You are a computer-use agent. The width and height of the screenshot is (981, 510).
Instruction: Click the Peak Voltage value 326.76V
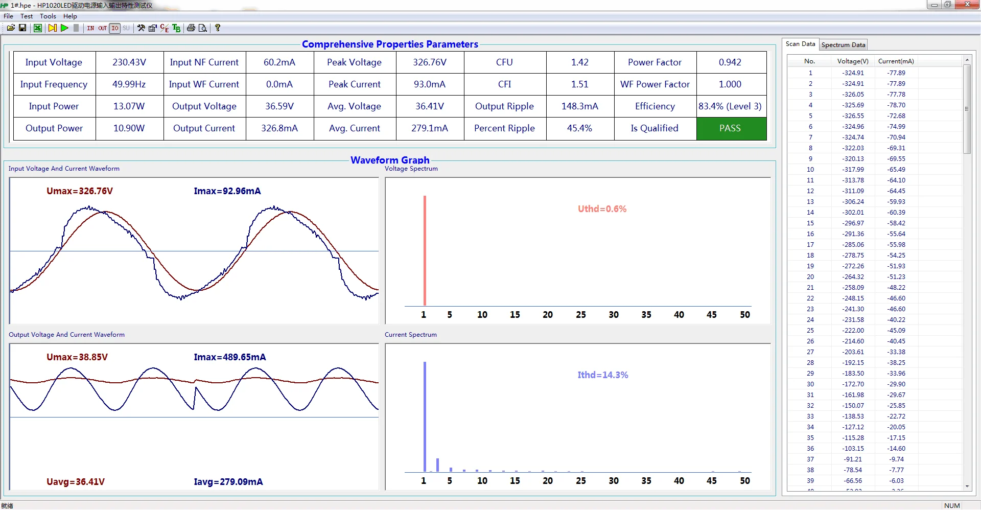pos(430,62)
